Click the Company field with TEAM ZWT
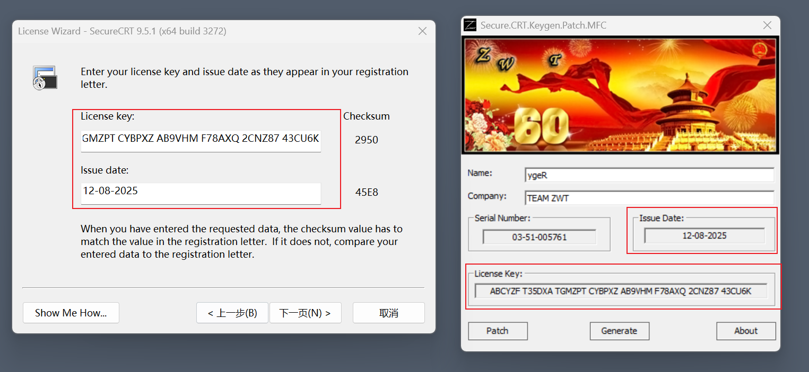809x372 pixels. tap(649, 198)
